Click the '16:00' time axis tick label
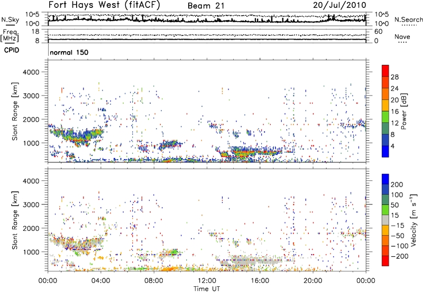423x292 pixels. (x=260, y=281)
